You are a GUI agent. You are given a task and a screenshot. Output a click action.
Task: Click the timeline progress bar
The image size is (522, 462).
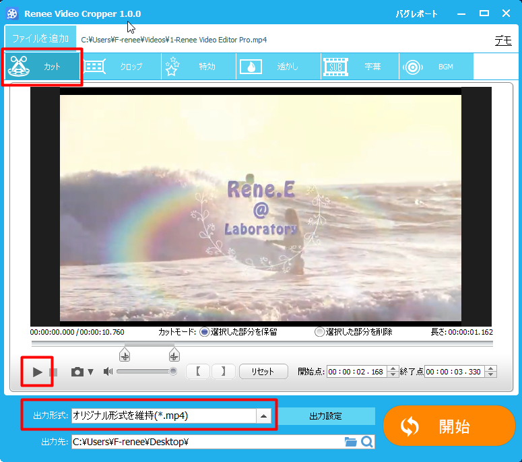262,343
